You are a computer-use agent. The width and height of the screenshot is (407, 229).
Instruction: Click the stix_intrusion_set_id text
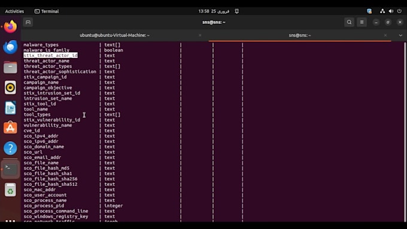pyautogui.click(x=52, y=93)
